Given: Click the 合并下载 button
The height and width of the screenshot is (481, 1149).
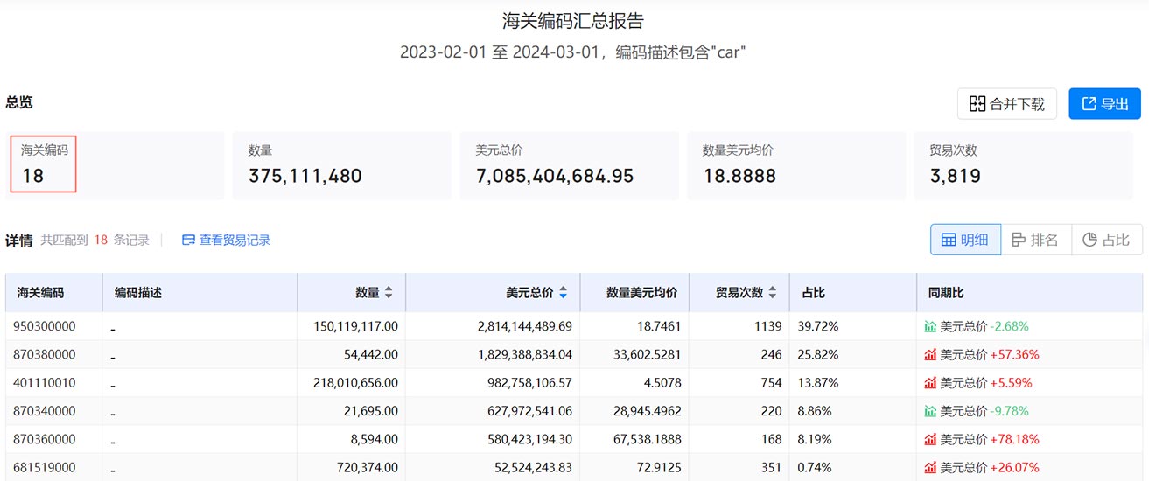Looking at the screenshot, I should point(1007,104).
